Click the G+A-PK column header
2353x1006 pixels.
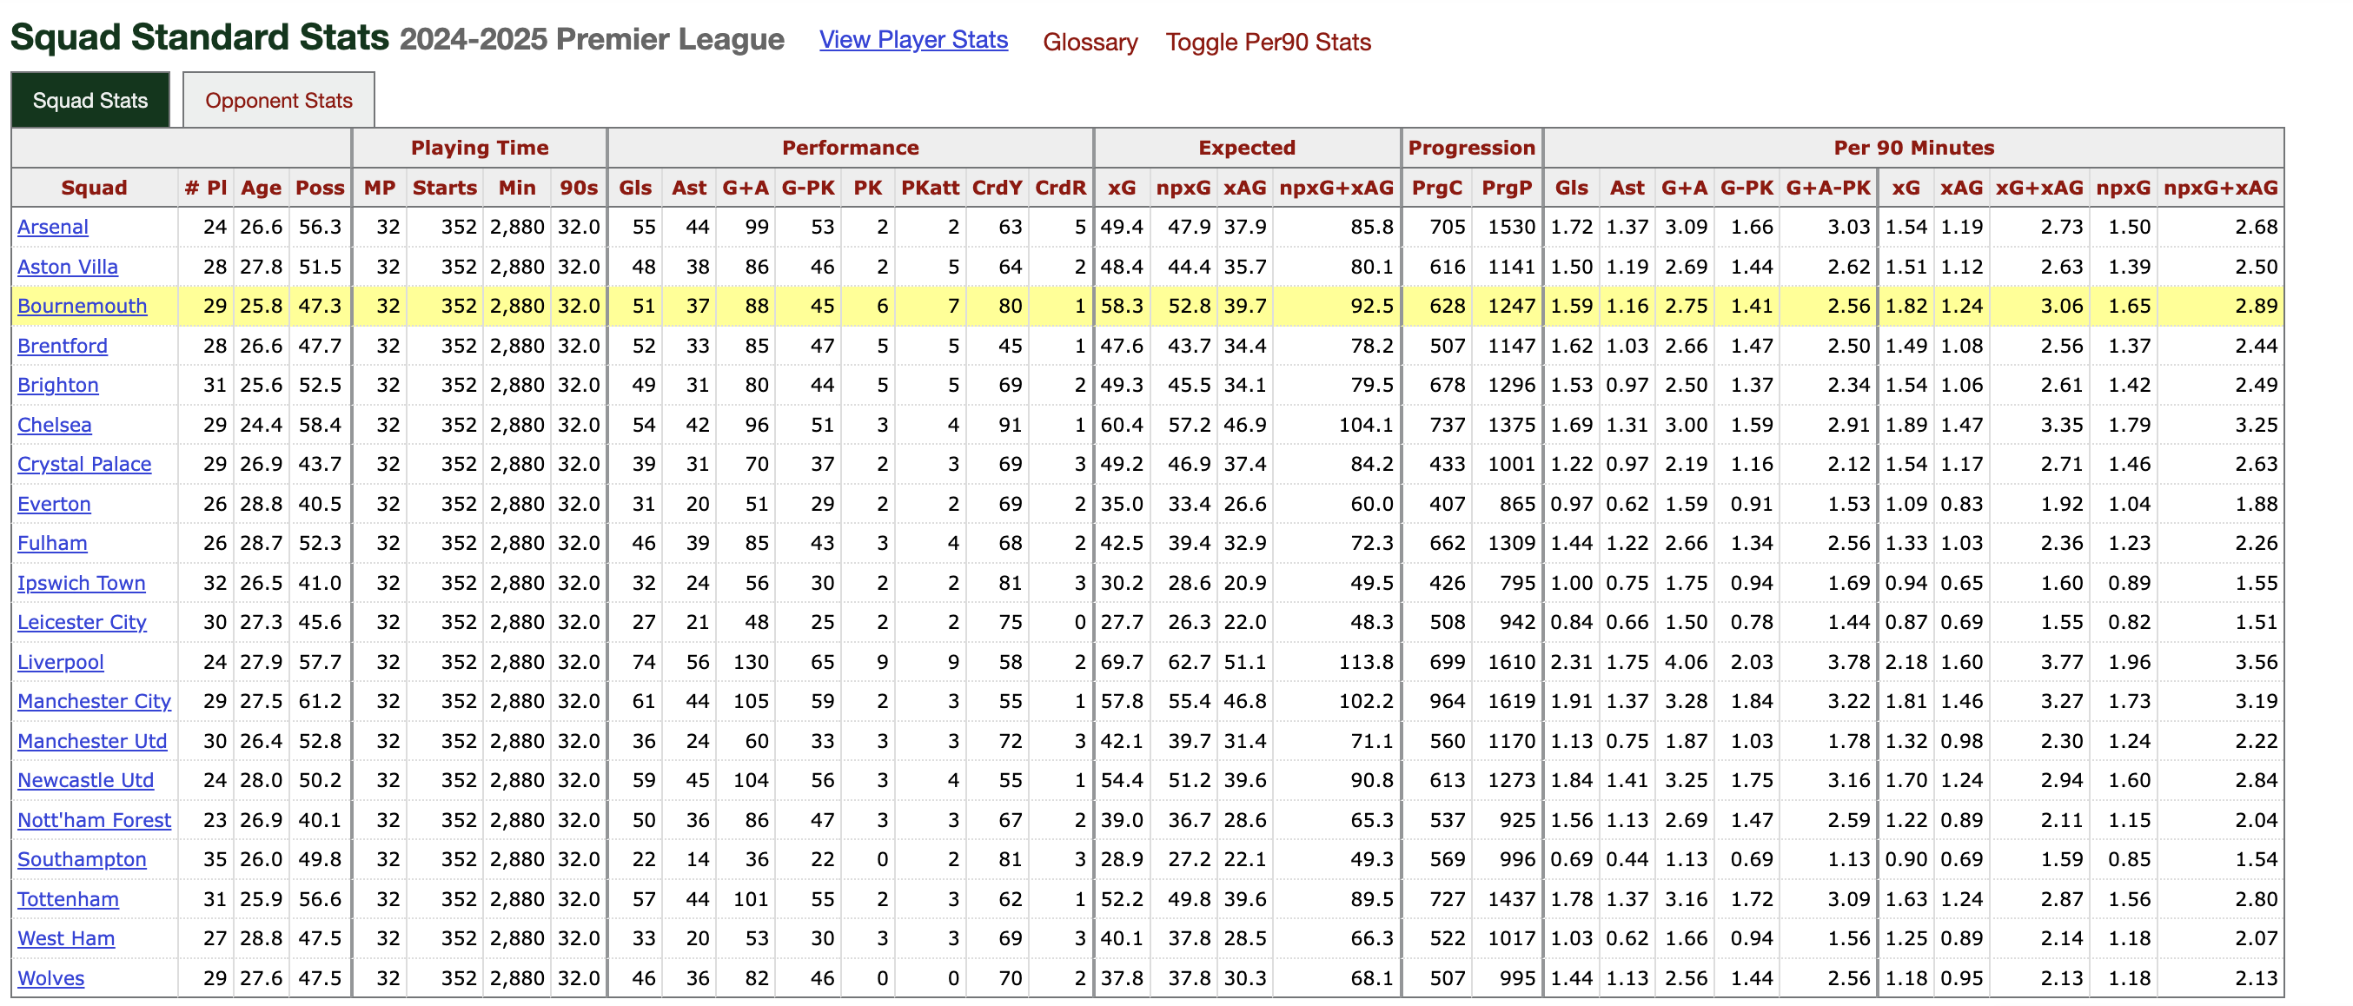pyautogui.click(x=1828, y=188)
